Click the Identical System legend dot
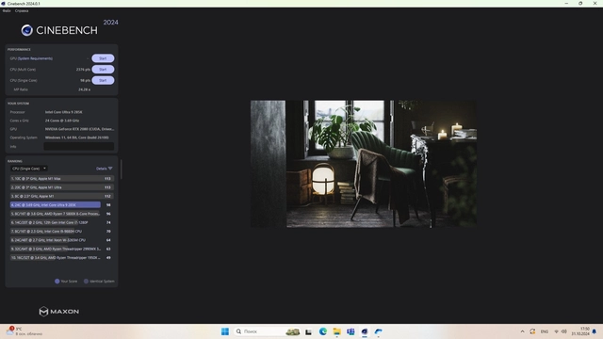This screenshot has height=339, width=603. point(86,281)
